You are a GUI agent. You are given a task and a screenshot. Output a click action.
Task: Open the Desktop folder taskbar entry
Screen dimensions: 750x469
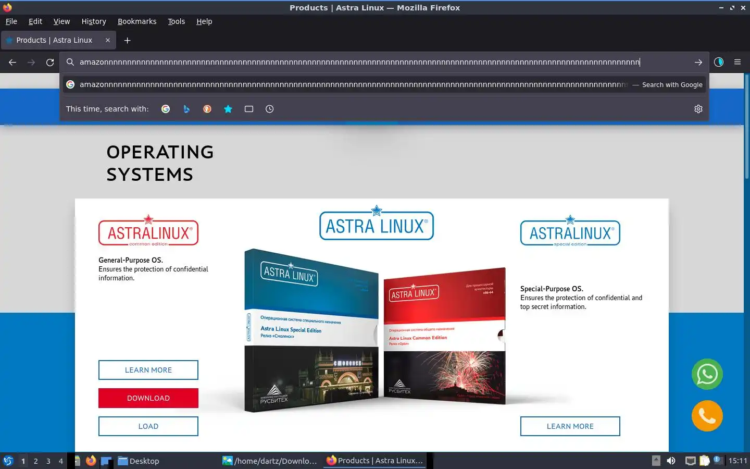pyautogui.click(x=139, y=461)
